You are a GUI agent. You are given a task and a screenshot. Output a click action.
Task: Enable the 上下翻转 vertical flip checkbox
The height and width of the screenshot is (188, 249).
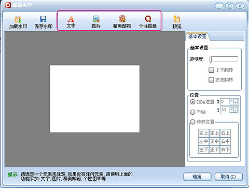(x=211, y=70)
